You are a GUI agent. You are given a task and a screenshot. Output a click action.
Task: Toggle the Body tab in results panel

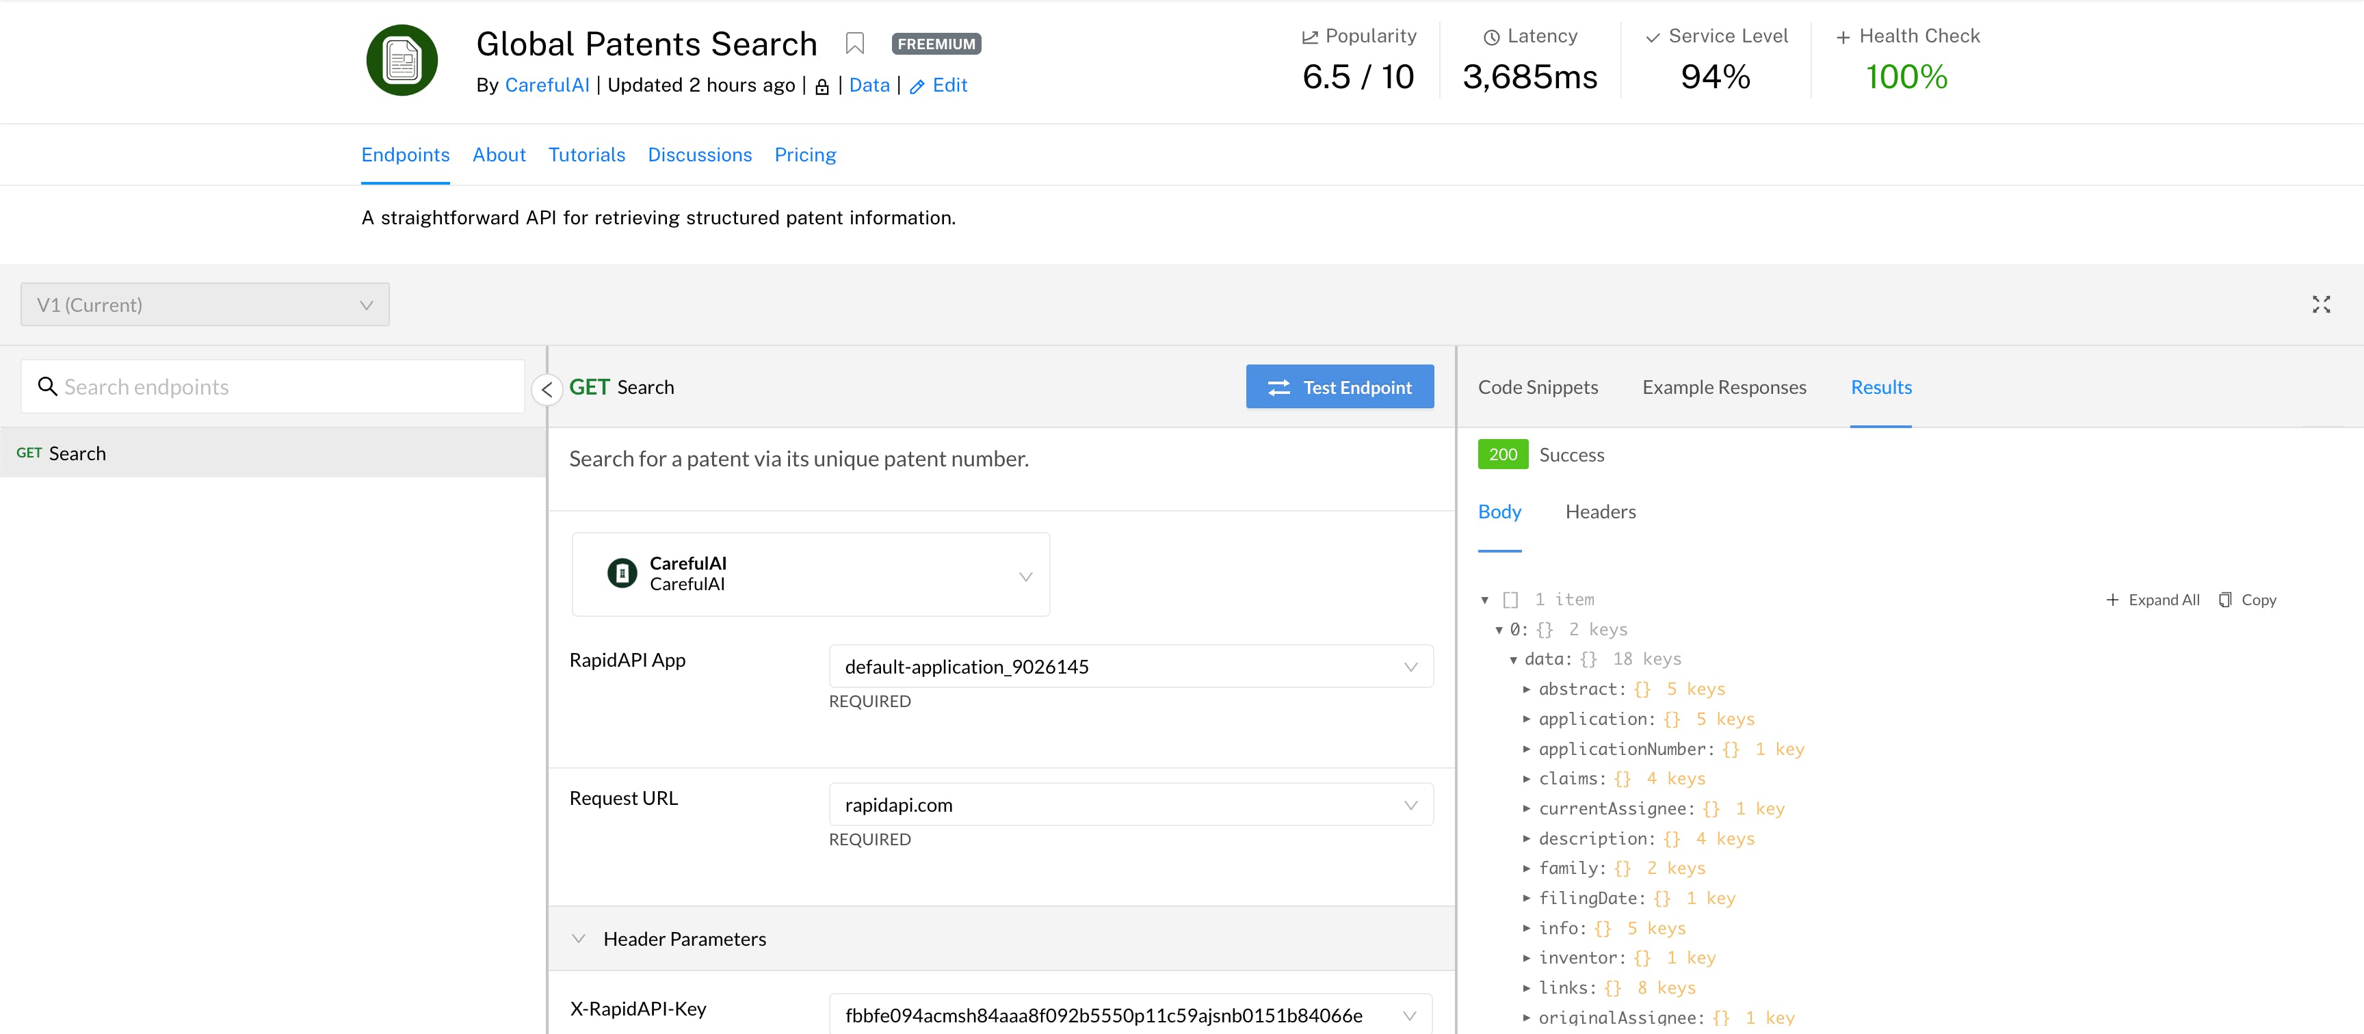tap(1499, 511)
